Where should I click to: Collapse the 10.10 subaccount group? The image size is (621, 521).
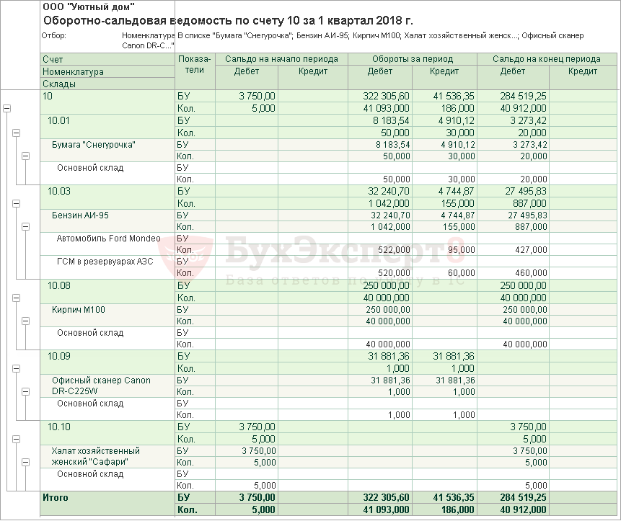pyautogui.click(x=17, y=438)
